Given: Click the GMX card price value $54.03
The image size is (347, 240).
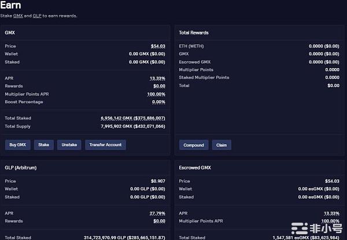Looking at the screenshot, I should (x=157, y=46).
